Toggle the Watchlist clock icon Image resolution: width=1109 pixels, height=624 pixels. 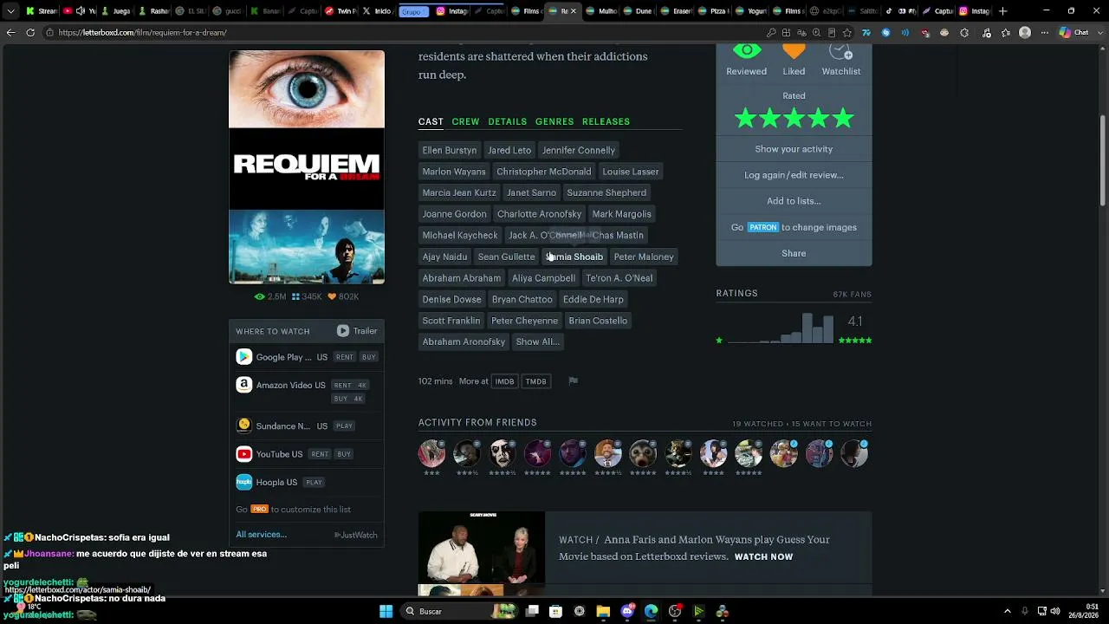840,51
